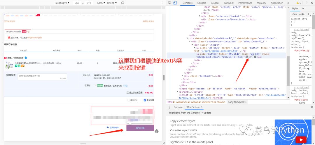The height and width of the screenshot is (145, 315).
Task: Select the highlighted go-btn anchor element line
Action: click(x=226, y=56)
